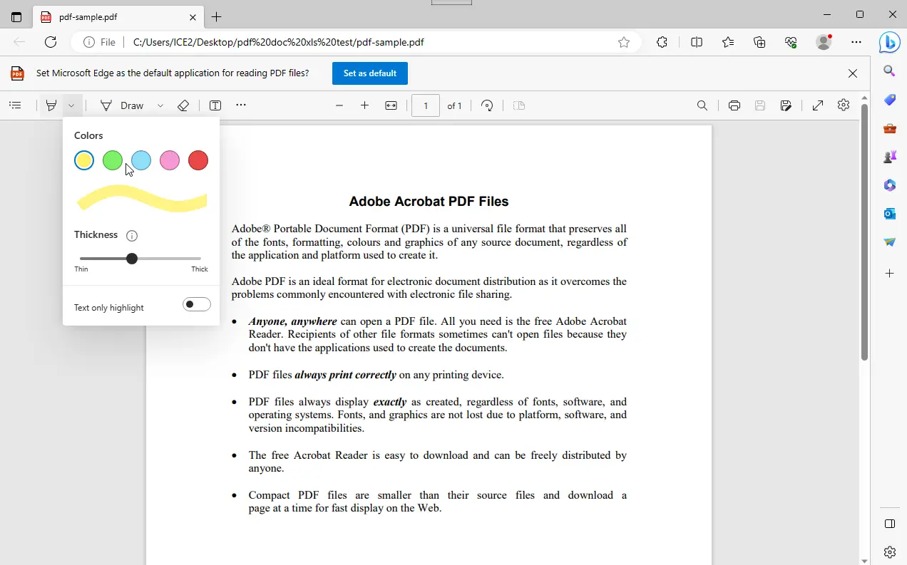Screen dimensions: 907x565
Task: Open the Favorites list
Action: click(x=728, y=42)
